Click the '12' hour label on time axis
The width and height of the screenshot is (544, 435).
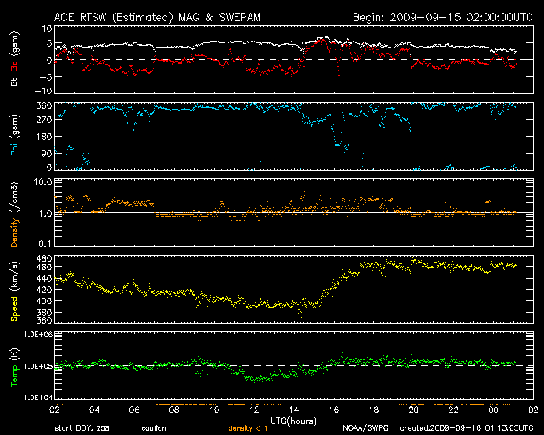pyautogui.click(x=254, y=410)
